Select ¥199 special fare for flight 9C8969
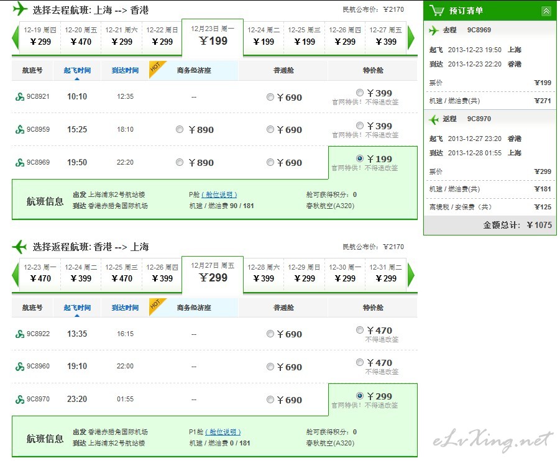Image resolution: width=560 pixels, height=461 pixels. (x=360, y=158)
